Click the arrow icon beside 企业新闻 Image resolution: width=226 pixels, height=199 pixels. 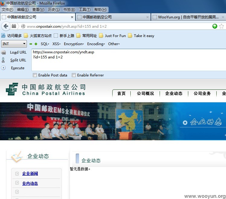click(x=17, y=173)
